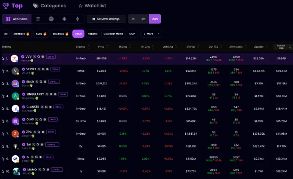293x179 pixels.
Task: Star the CLANKER token row
Action: pyautogui.click(x=3, y=108)
